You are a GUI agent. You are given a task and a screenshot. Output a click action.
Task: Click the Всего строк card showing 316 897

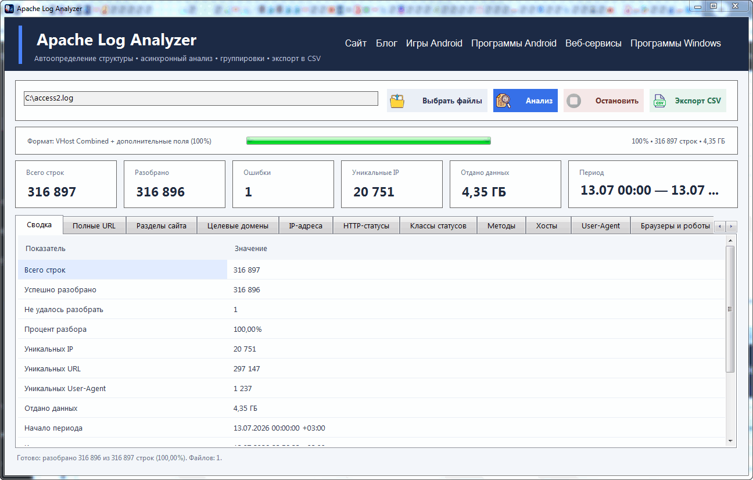click(66, 184)
